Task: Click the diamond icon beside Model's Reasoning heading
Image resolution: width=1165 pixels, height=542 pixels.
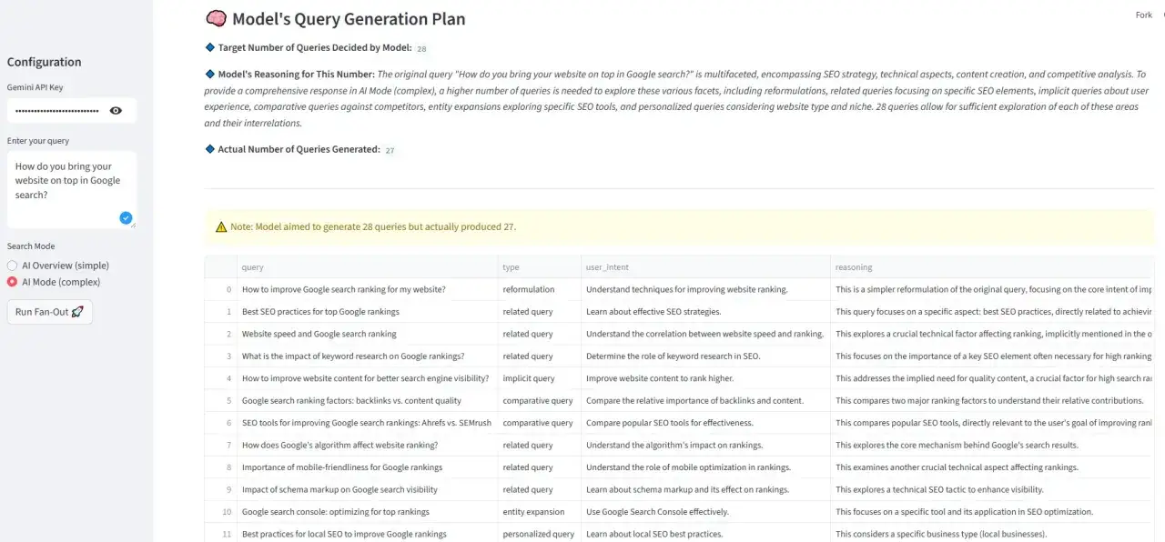Action: 208,74
